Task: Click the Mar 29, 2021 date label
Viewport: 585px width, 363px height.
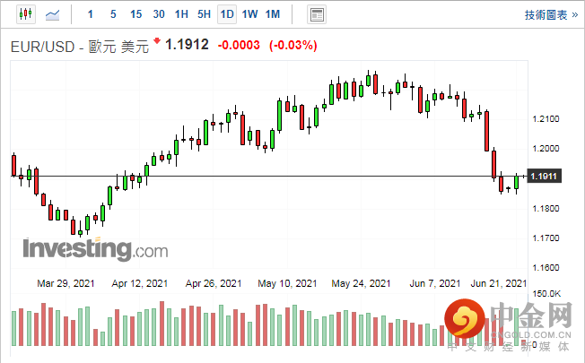Action: [65, 283]
